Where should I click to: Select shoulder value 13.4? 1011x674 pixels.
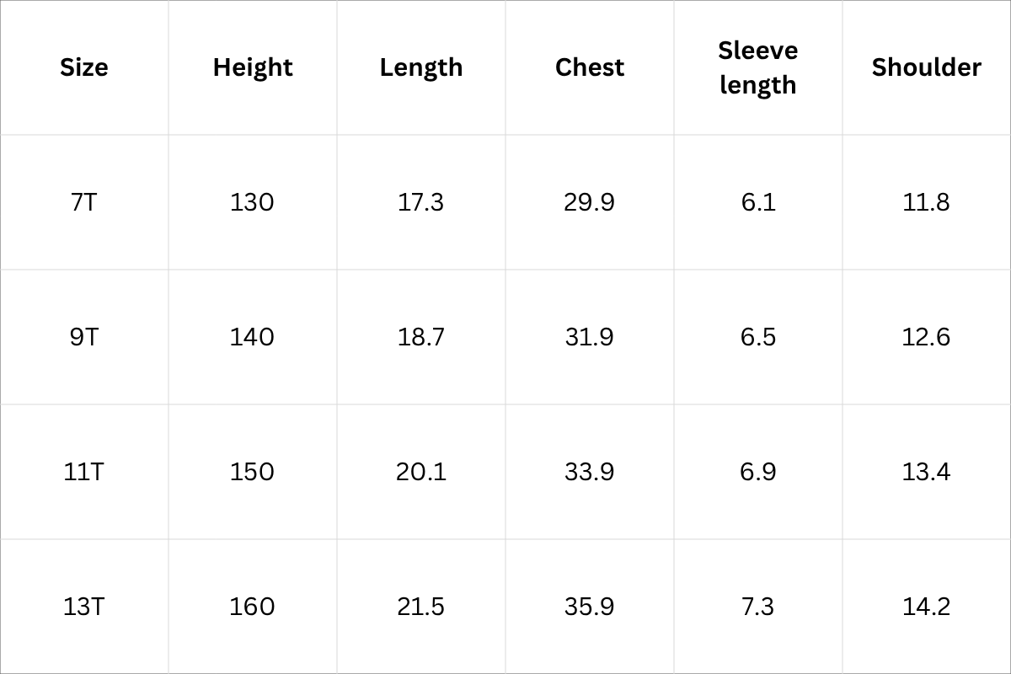pos(927,472)
